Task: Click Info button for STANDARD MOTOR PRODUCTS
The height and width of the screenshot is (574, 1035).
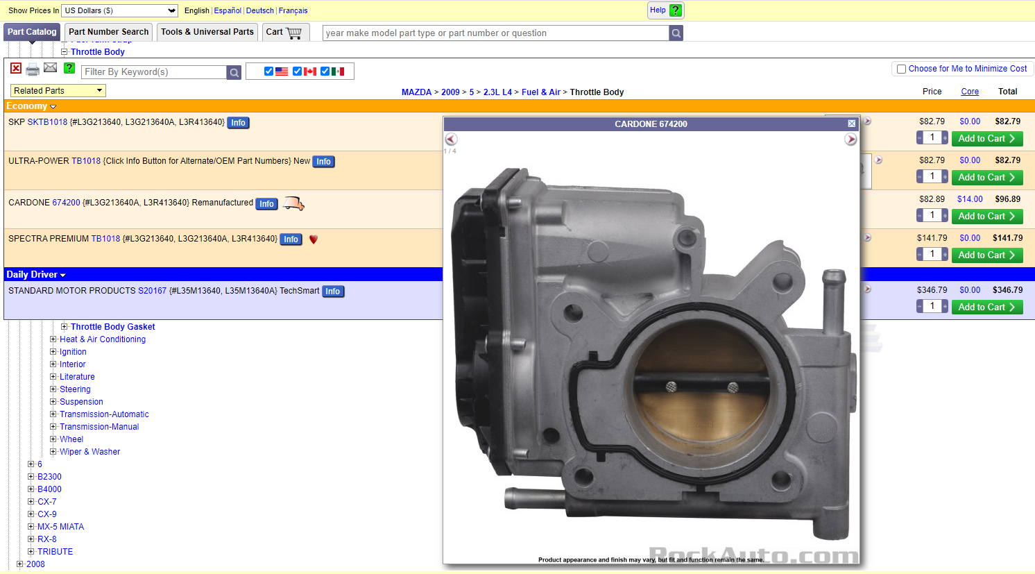Action: [333, 292]
